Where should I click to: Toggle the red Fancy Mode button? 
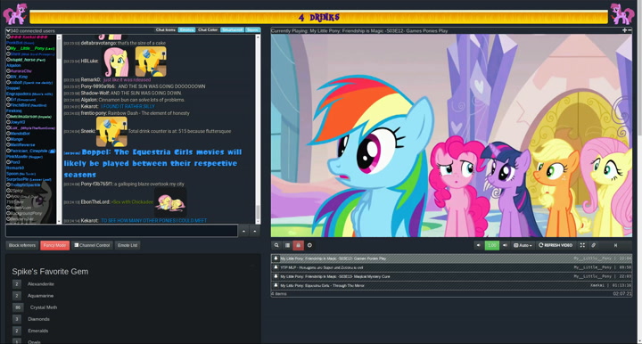[x=55, y=245]
